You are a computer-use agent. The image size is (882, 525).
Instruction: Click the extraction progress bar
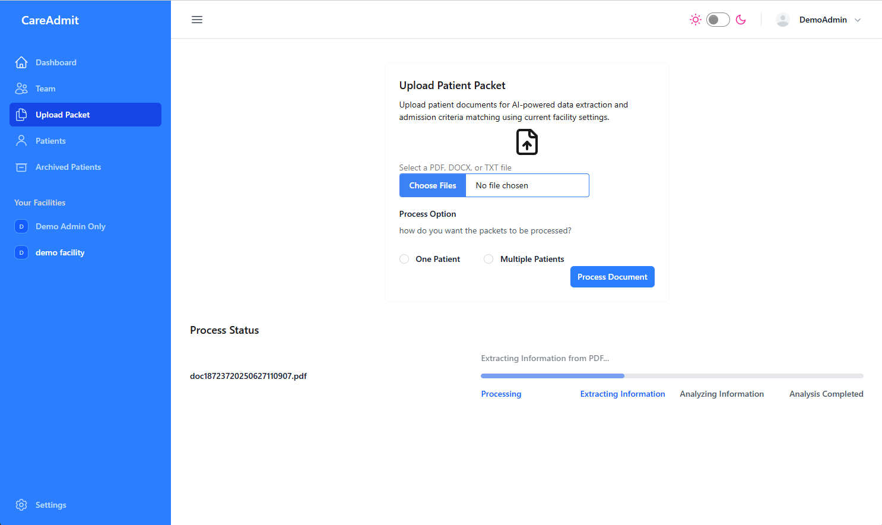coord(671,376)
